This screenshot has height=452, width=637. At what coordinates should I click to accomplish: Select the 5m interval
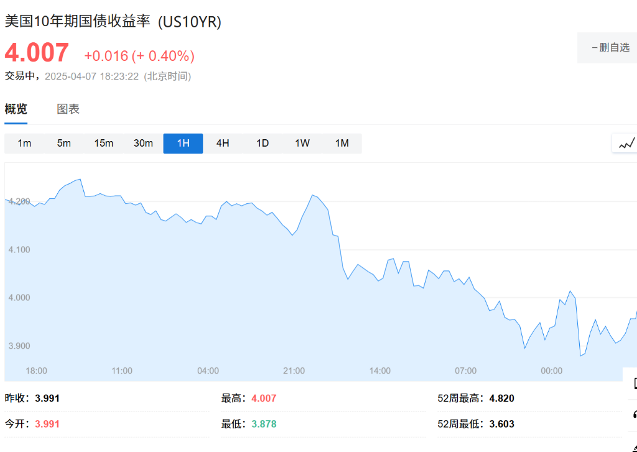(x=64, y=144)
